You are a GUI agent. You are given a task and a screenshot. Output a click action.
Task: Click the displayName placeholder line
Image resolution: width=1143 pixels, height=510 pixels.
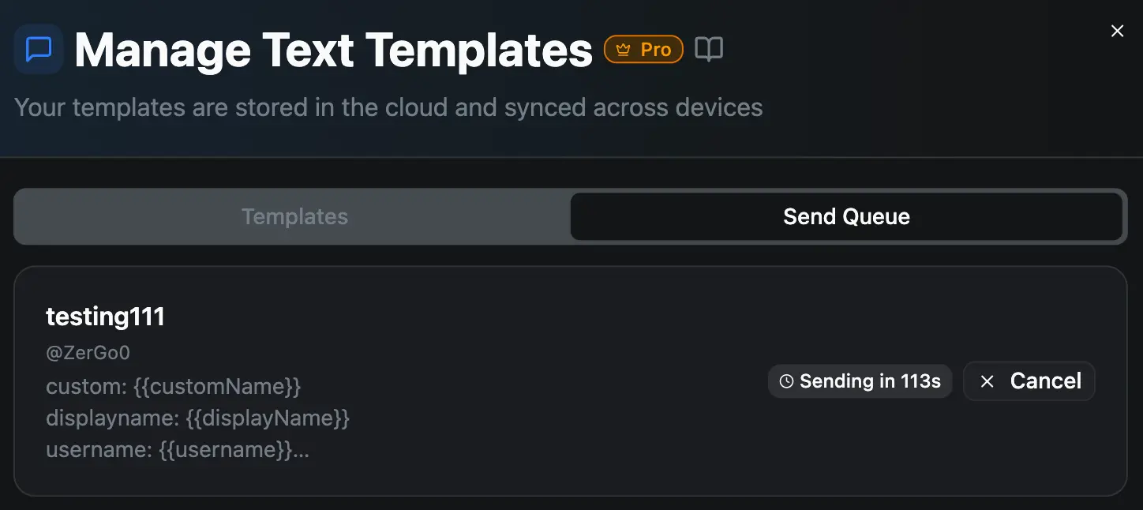click(x=198, y=418)
